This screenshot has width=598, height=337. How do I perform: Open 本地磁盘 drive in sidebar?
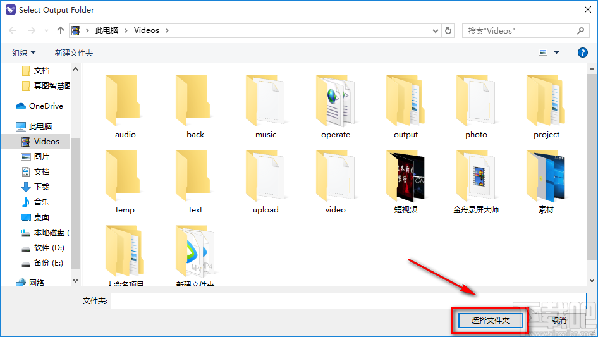[x=45, y=233]
